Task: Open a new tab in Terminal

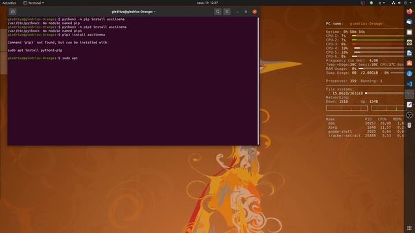Action: click(x=12, y=12)
